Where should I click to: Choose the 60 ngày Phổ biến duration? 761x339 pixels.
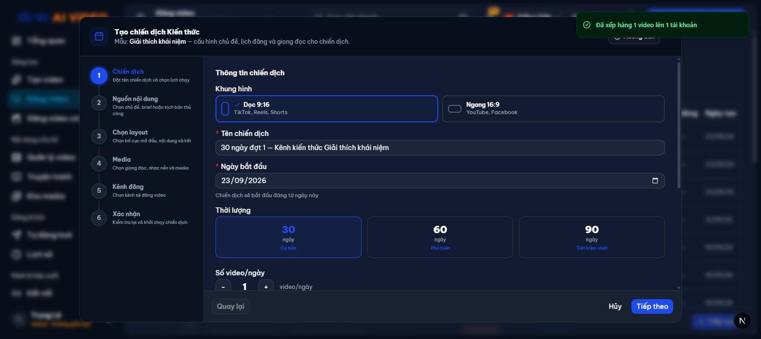(x=440, y=237)
